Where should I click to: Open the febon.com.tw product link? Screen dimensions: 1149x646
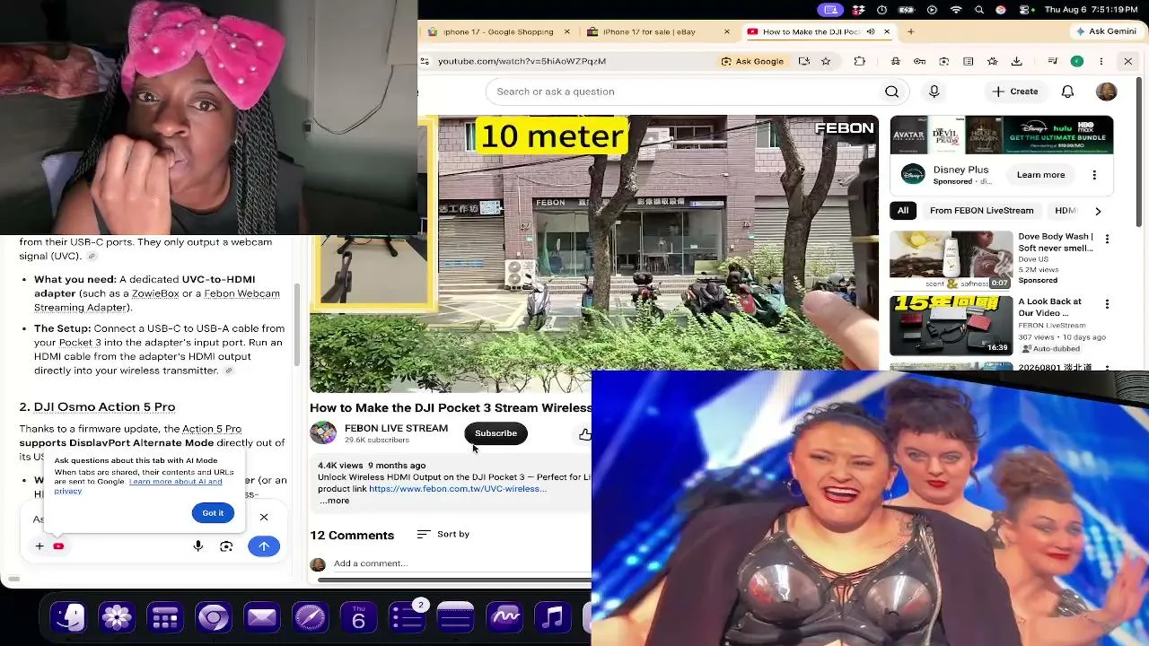click(x=458, y=489)
